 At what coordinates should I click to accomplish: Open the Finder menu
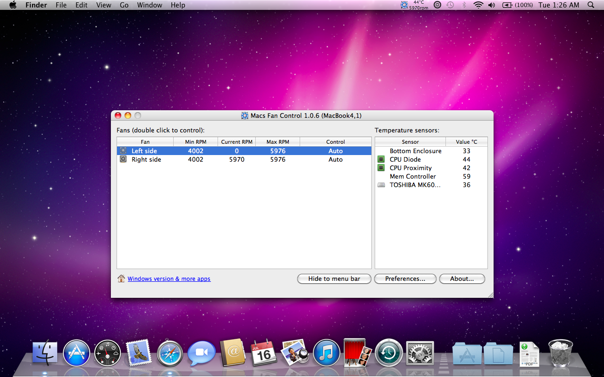coord(36,5)
